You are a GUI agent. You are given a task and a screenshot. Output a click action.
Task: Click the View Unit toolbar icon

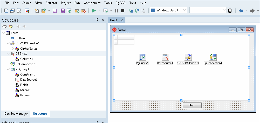6,11
